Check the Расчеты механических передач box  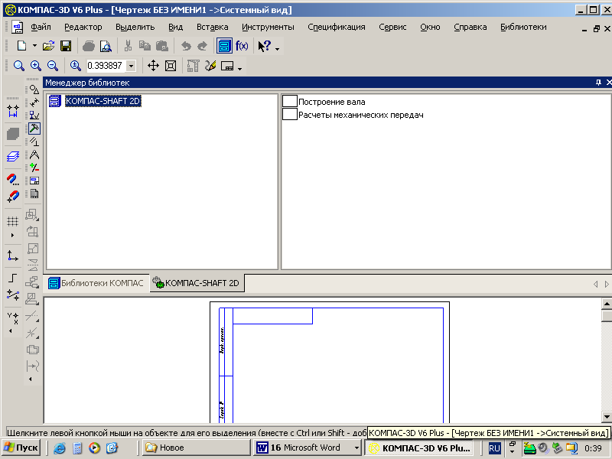(290, 114)
